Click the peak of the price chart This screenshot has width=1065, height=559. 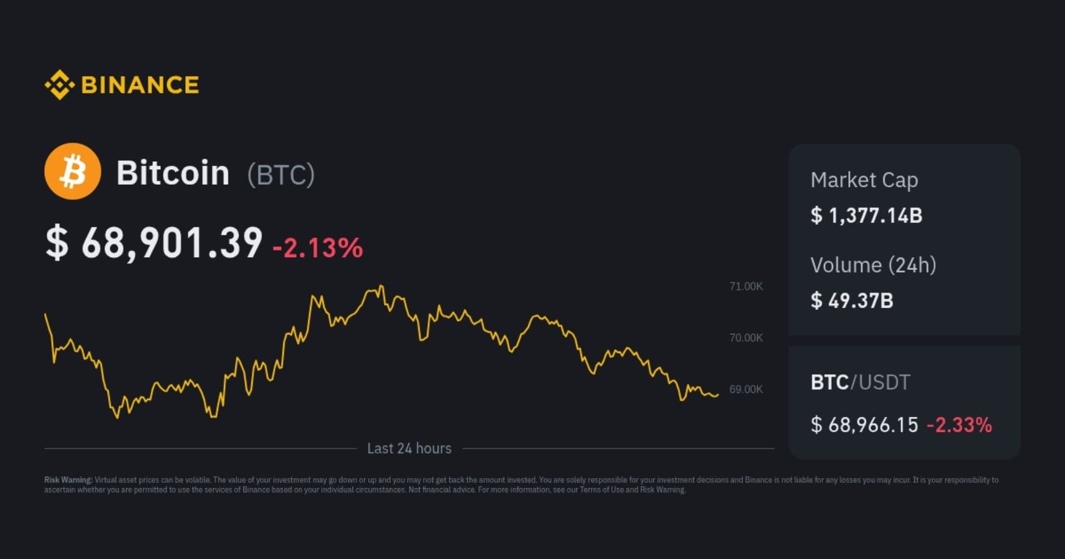[x=381, y=287]
